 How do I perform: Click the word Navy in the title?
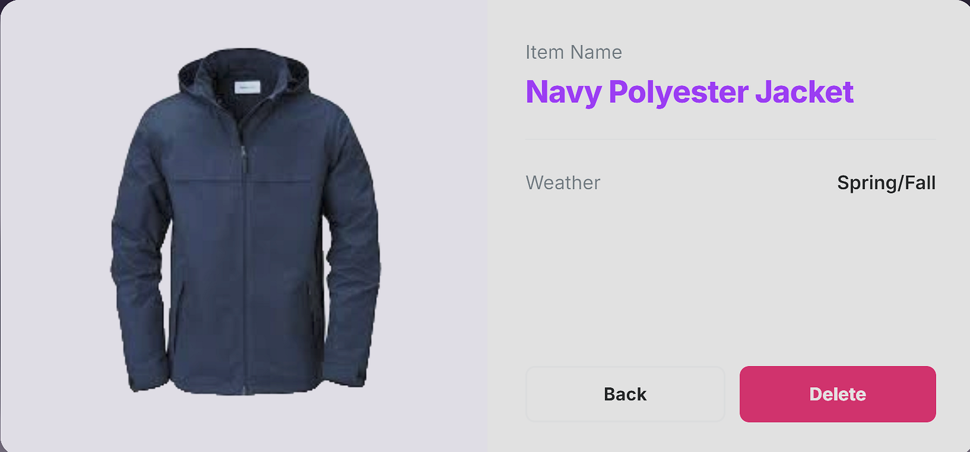(563, 92)
